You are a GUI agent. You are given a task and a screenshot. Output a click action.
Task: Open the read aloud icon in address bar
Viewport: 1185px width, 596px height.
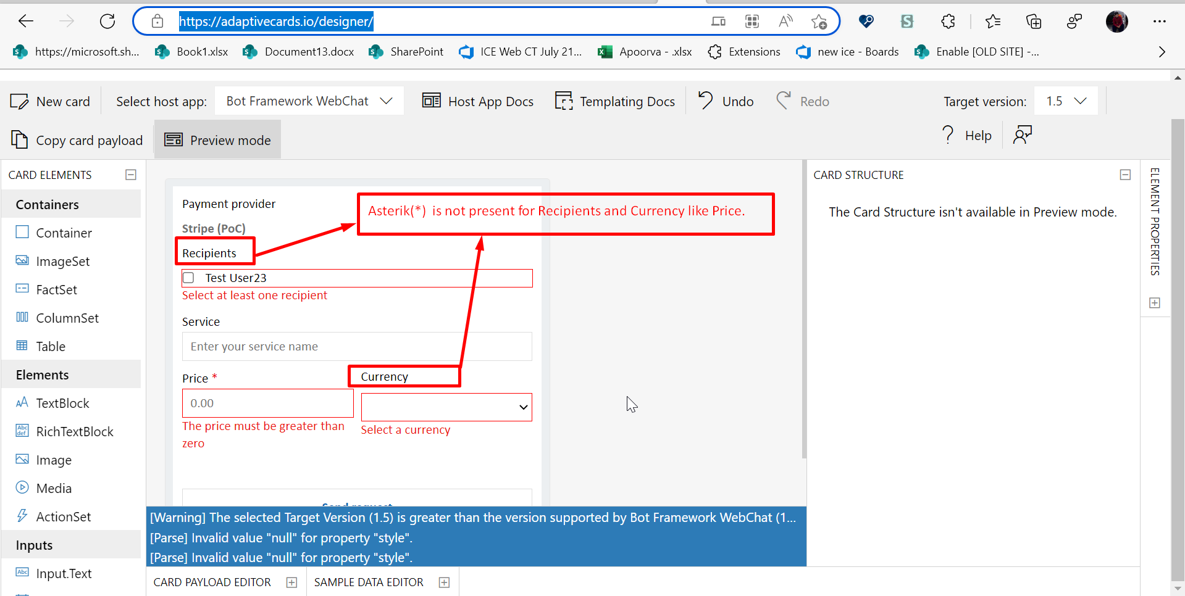785,22
